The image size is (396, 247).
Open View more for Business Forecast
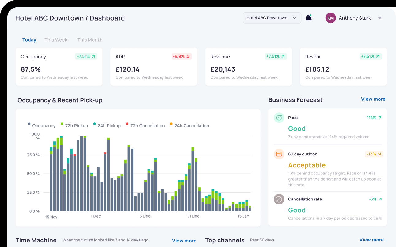point(373,99)
